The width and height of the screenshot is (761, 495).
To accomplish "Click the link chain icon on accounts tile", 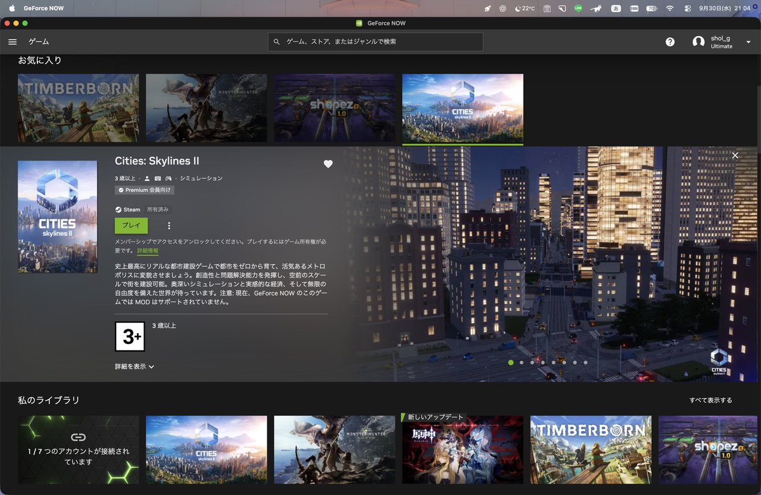I will 78,437.
